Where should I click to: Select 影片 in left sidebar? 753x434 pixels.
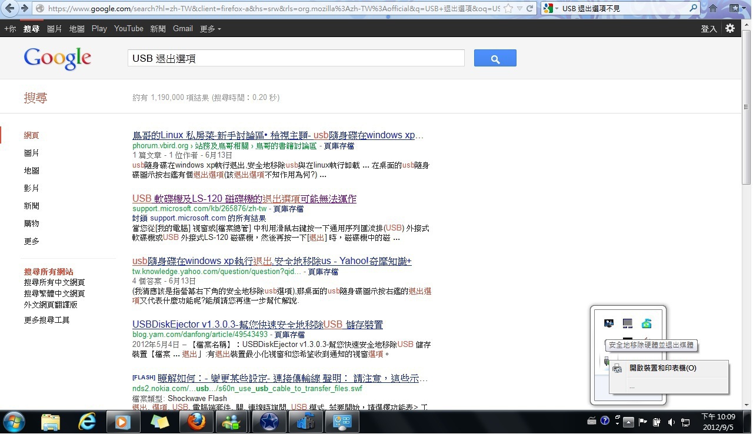click(x=32, y=188)
